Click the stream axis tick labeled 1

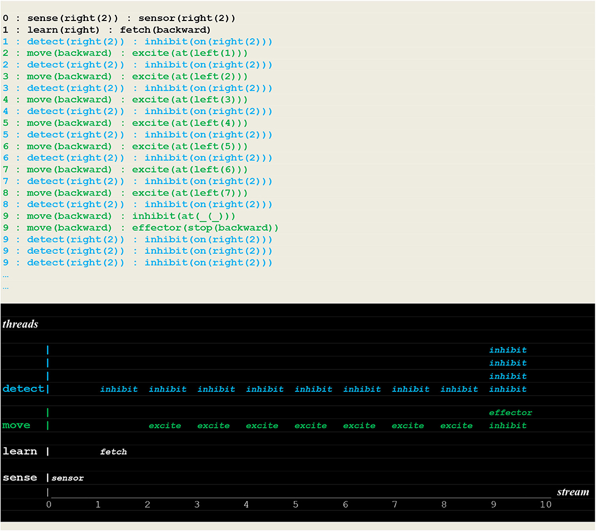[x=98, y=505]
